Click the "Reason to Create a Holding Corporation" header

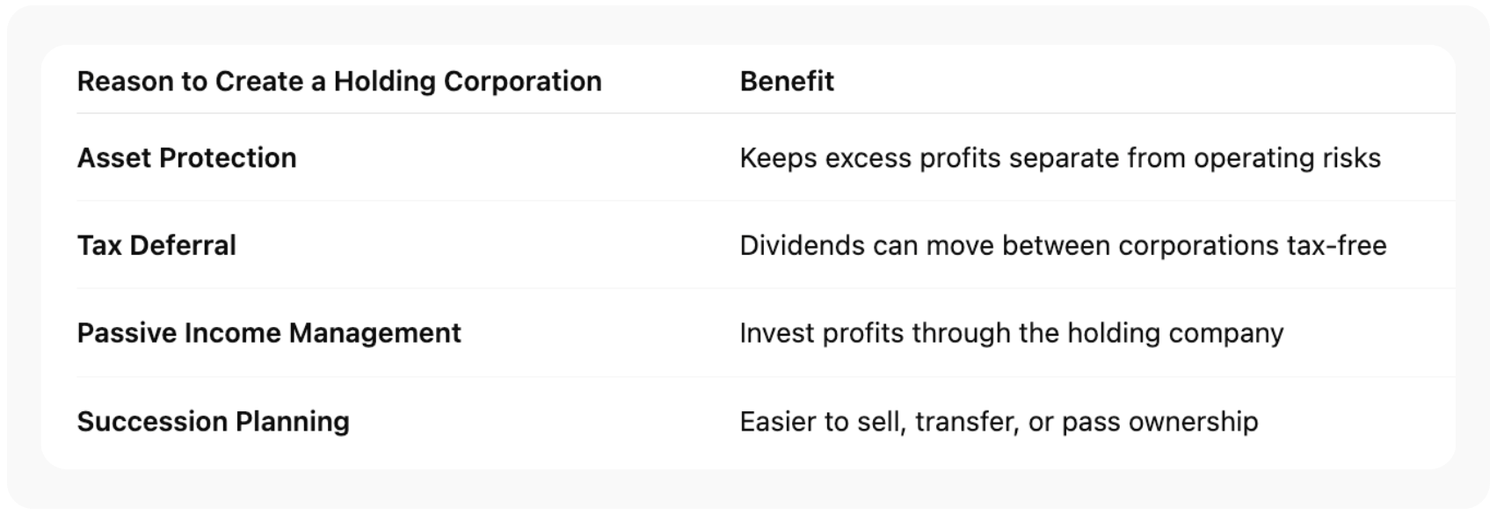click(x=339, y=82)
